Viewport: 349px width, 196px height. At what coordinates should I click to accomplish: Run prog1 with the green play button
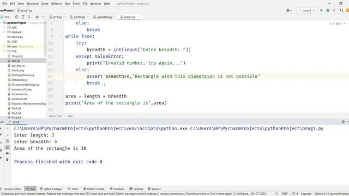click(x=321, y=10)
